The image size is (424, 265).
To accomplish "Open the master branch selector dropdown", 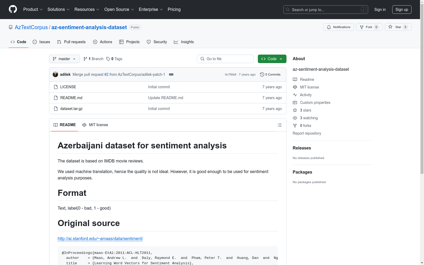I will [64, 59].
